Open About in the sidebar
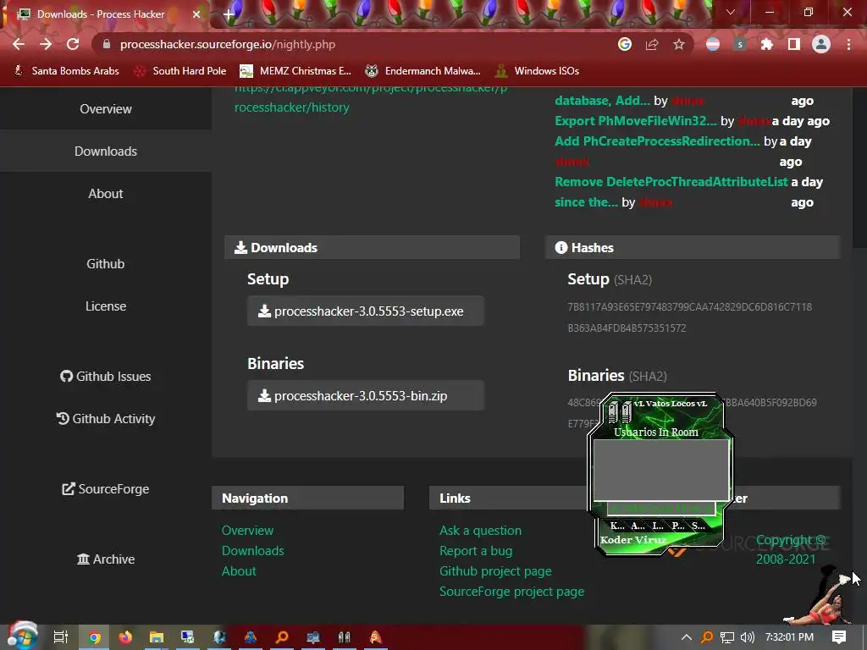 [106, 194]
